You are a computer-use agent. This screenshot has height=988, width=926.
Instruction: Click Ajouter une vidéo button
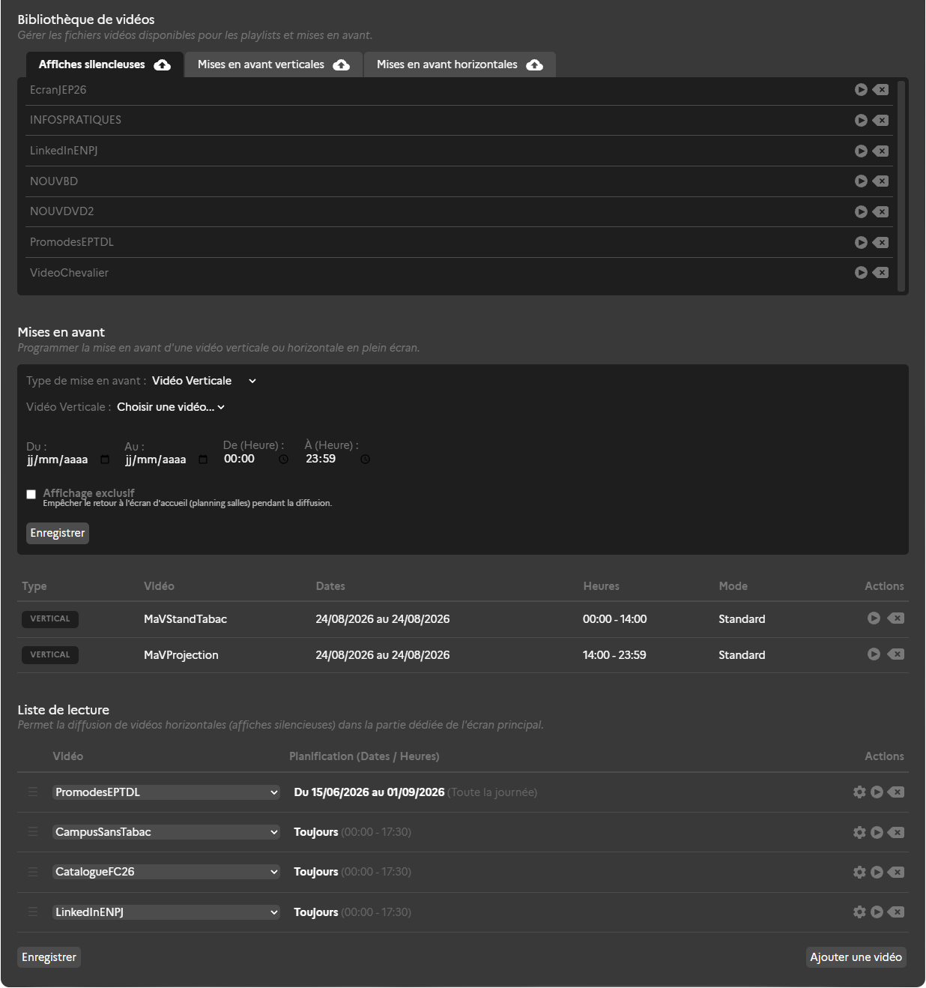coord(856,957)
